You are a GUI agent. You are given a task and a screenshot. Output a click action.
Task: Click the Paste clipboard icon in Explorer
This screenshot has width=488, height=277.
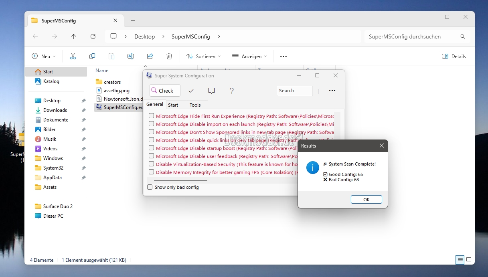tap(111, 57)
